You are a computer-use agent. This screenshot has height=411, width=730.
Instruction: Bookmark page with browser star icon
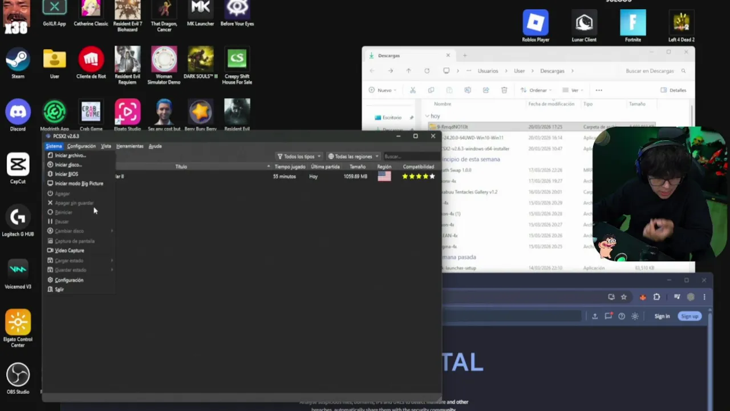[x=623, y=297]
